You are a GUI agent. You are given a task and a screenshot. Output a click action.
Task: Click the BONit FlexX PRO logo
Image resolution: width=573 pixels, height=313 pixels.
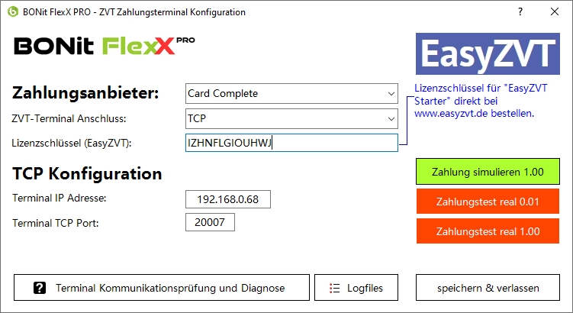105,46
